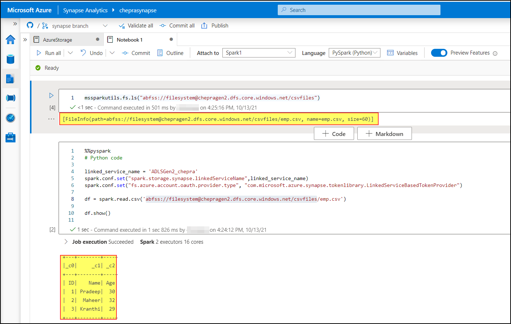
Task: Expand the left navigation double-chevron
Action: coord(15,24)
